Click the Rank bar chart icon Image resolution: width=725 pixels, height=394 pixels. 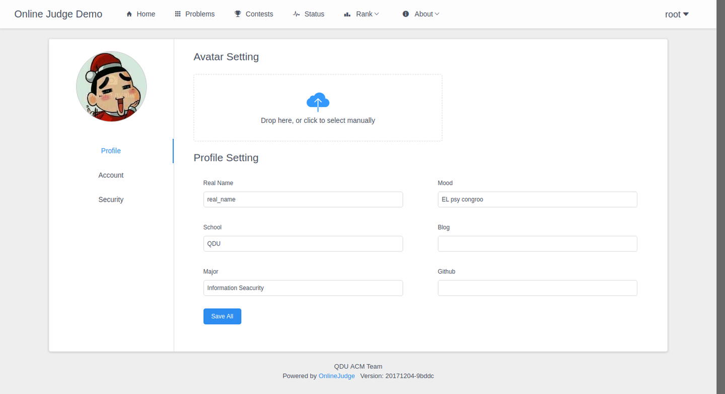pos(347,14)
